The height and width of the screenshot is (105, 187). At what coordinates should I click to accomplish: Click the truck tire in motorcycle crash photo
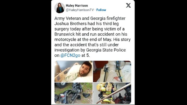(61, 85)
